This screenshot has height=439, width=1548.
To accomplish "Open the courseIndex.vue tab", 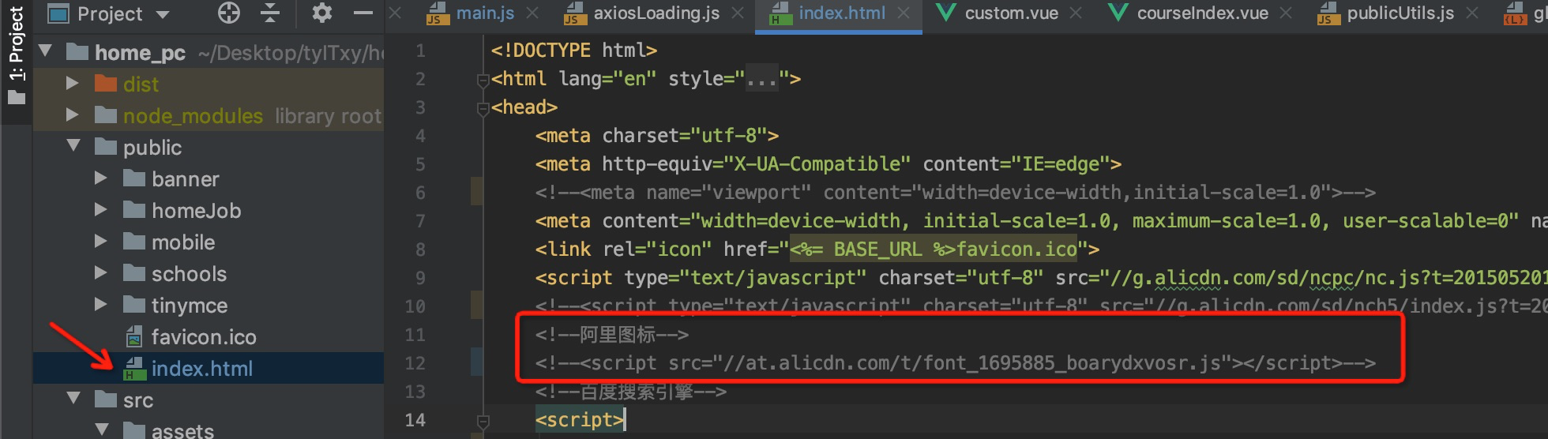I will [x=1203, y=13].
